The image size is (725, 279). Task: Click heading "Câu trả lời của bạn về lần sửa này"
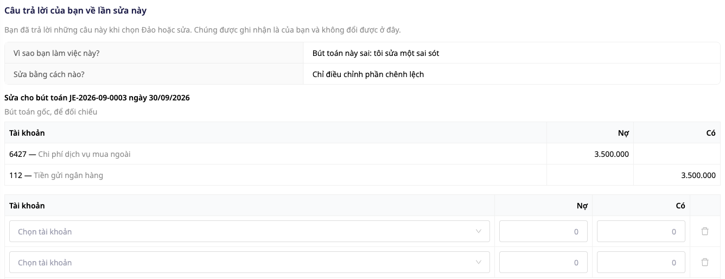[x=75, y=10]
